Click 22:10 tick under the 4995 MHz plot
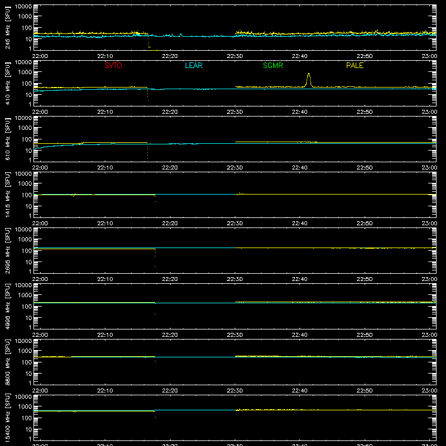 click(105, 335)
